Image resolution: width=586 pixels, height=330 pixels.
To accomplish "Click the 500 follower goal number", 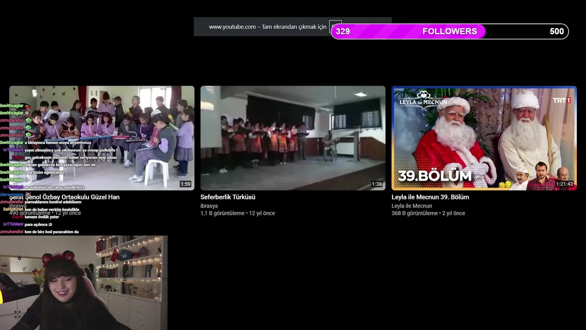I will (x=557, y=31).
